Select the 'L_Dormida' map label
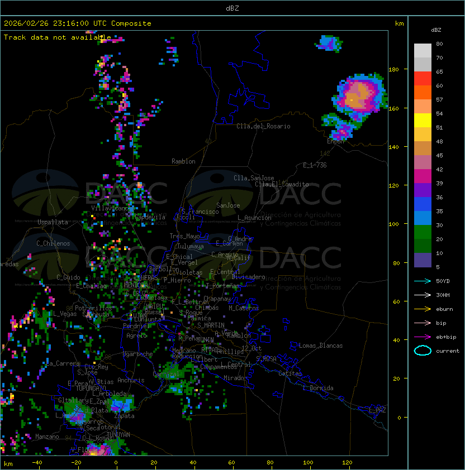465x470 pixels. pyautogui.click(x=318, y=388)
